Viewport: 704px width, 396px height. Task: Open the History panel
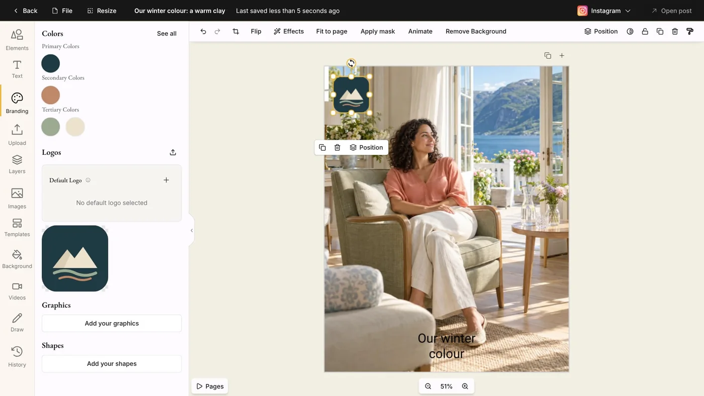tap(17, 357)
